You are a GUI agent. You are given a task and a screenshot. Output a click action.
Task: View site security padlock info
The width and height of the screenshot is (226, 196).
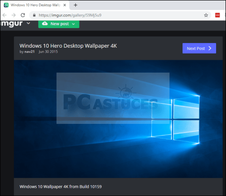34,15
